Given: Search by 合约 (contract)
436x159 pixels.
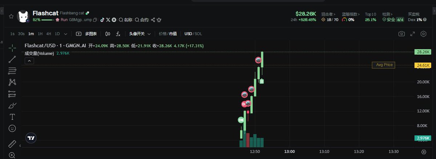Looking at the screenshot, I should point(142,20).
